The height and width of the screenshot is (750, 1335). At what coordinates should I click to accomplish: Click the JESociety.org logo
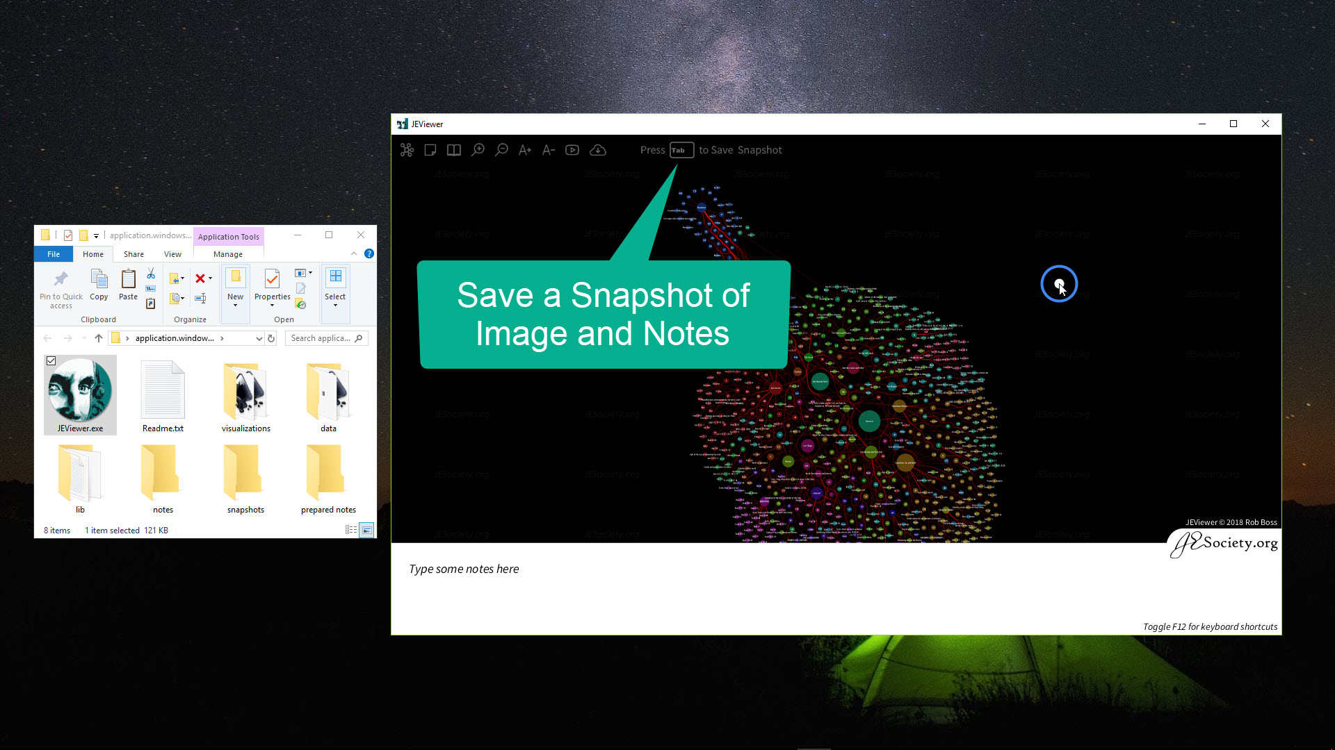(x=1225, y=544)
